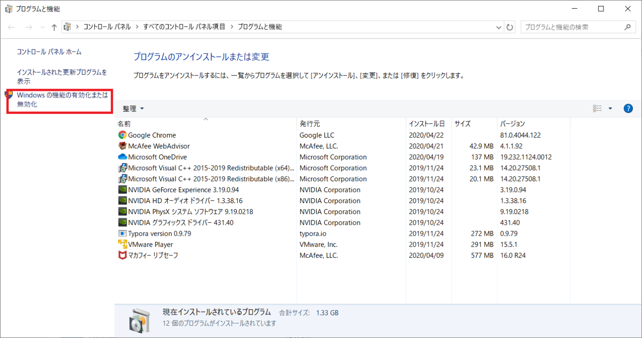Click the Microsoft OneDrive cloud icon
642x338 pixels.
pyautogui.click(x=122, y=157)
